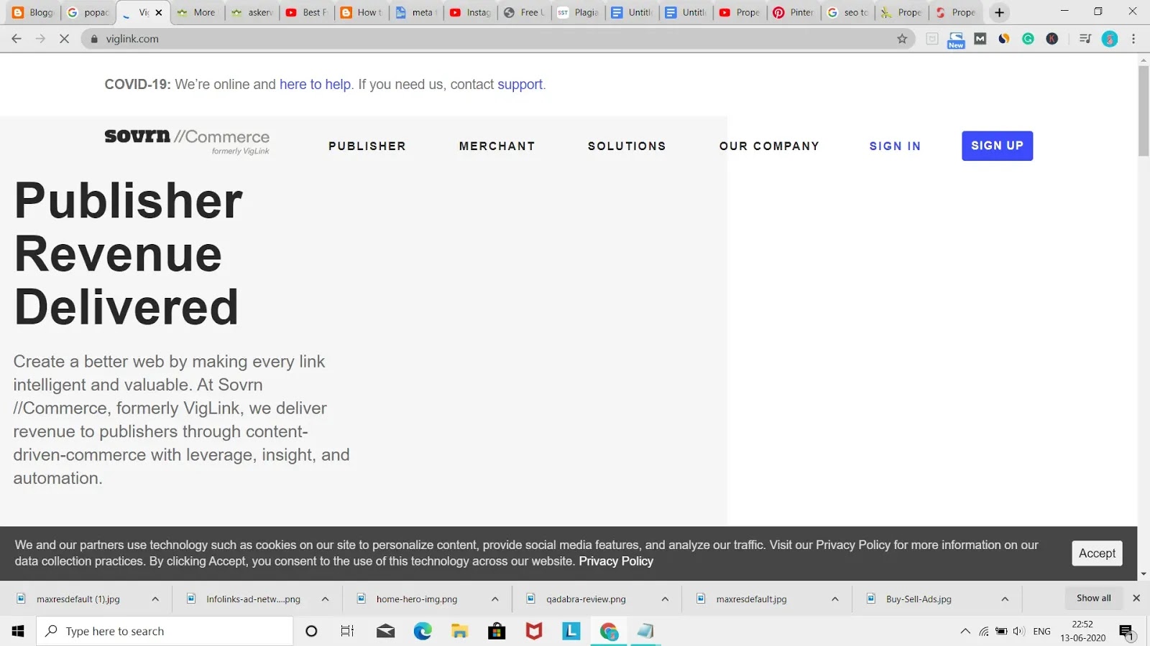
Task: Switch to the Blogger tab
Action: (33, 12)
